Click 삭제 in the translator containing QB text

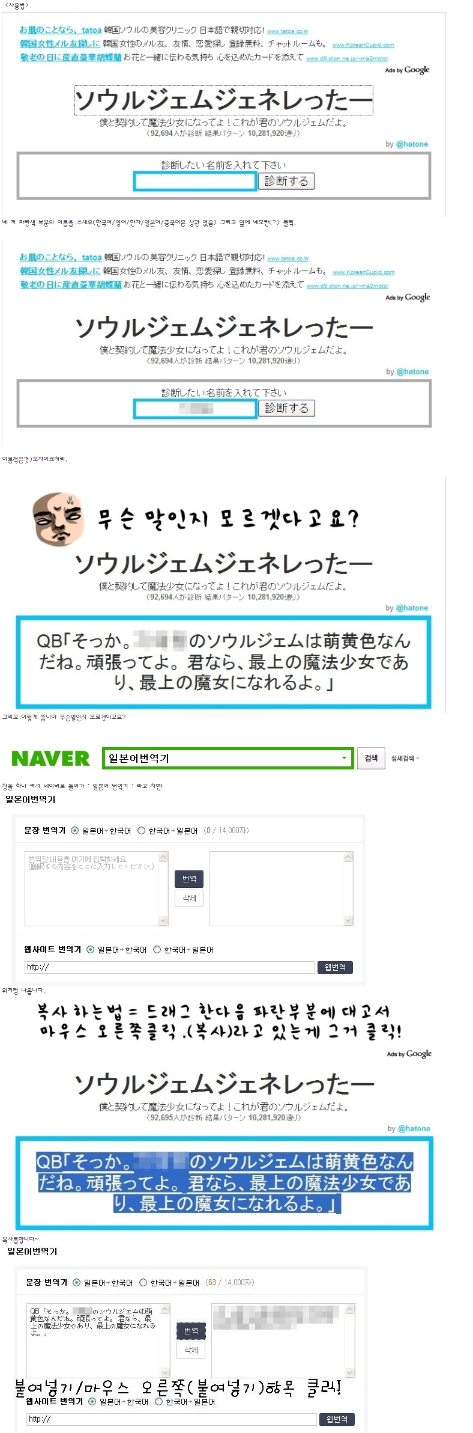coord(191,1349)
